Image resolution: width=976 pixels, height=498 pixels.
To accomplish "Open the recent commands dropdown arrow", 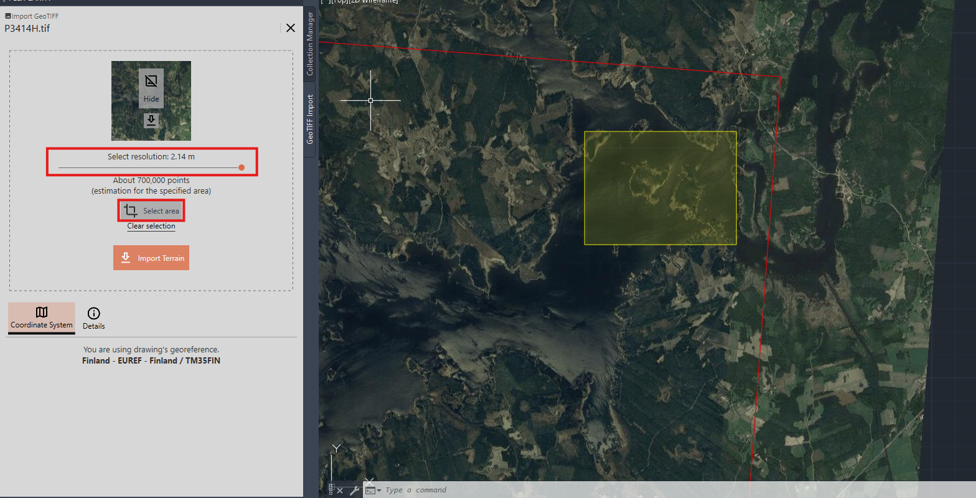I will tap(379, 491).
